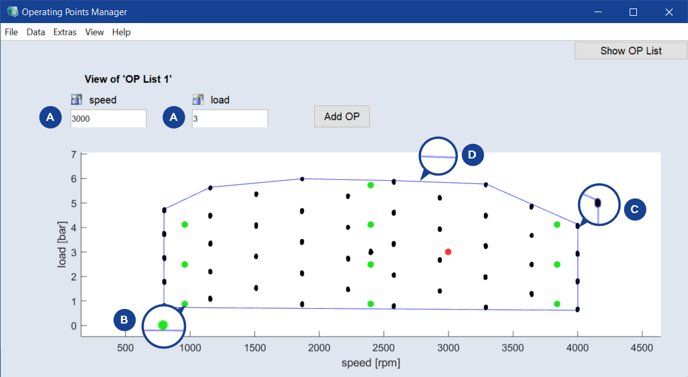Focus the speed input field showing 3000
Viewport: 688px width, 377px height.
[108, 119]
